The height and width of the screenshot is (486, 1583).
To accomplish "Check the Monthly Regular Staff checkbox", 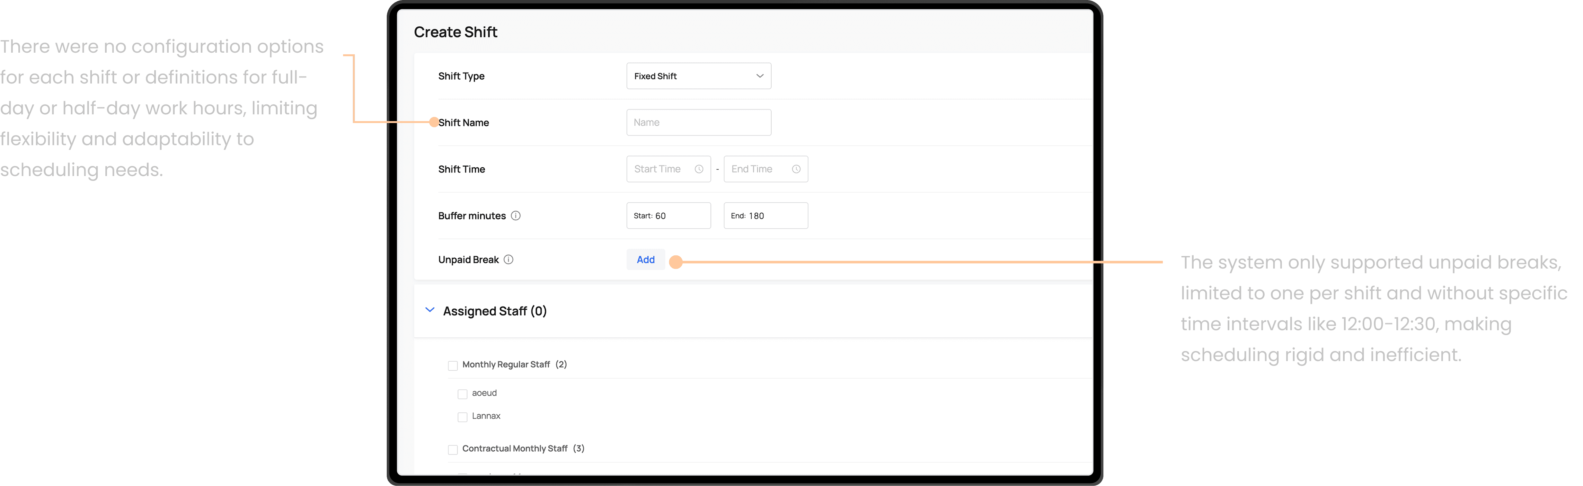I will (453, 366).
